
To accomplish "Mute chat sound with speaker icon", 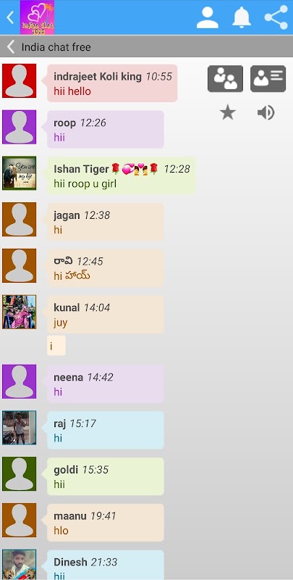I will tap(266, 112).
